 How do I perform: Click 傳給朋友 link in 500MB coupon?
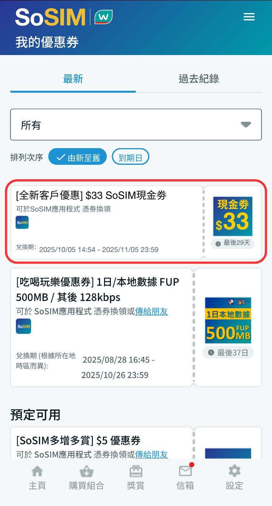coord(151,311)
